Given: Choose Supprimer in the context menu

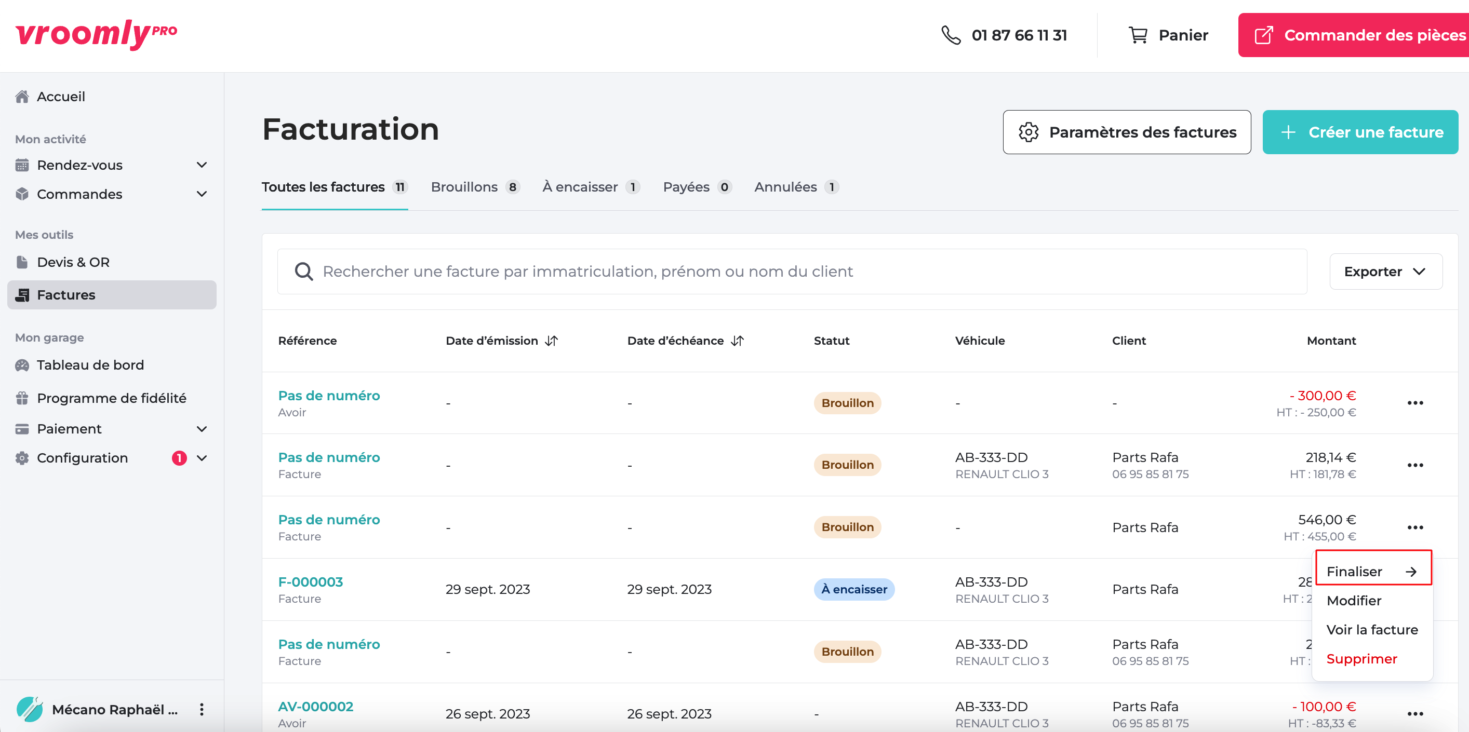Looking at the screenshot, I should (1361, 658).
